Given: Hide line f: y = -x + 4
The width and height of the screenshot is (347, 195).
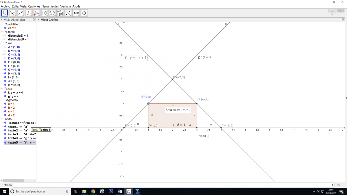Looking at the screenshot, I should 5,92.
